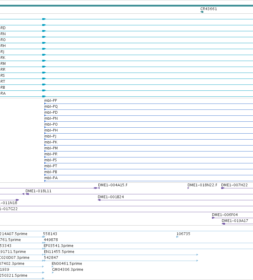Viewport: 253px width, 280px height.
Task: Click the 449878 feature label
Action: [51, 240]
